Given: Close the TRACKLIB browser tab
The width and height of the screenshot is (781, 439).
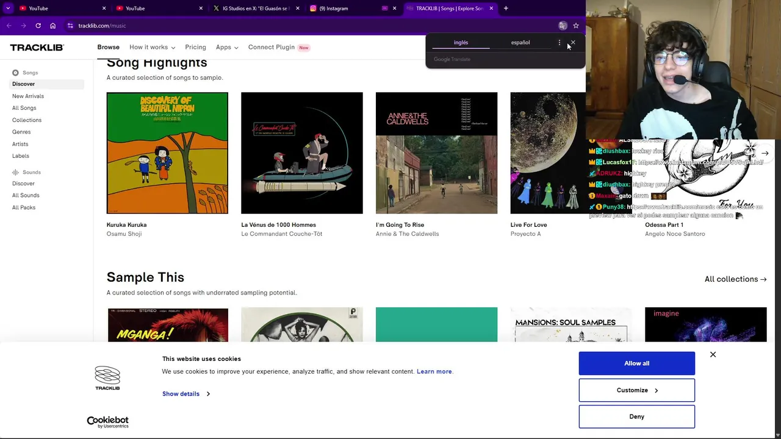Looking at the screenshot, I should [x=491, y=9].
